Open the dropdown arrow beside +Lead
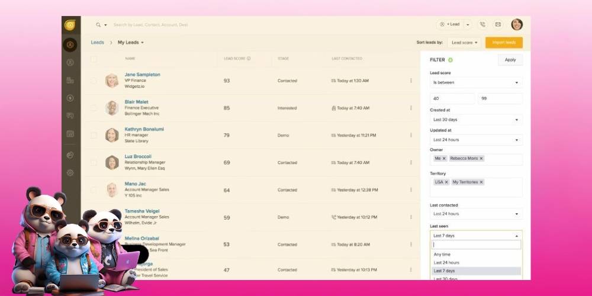The image size is (592, 296). click(468, 24)
